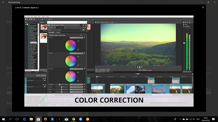The height and width of the screenshot is (122, 218).
Task: Click the Saturation value field
Action: 76,84
